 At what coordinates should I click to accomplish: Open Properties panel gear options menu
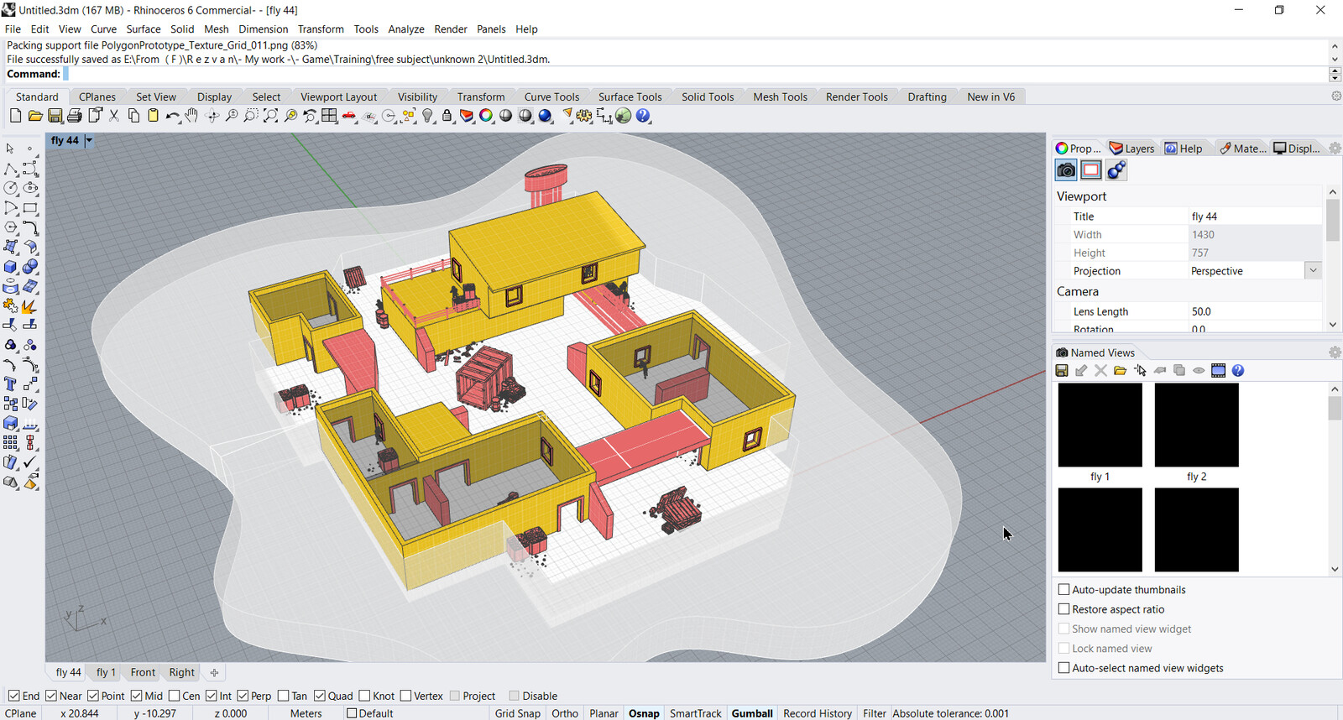(1335, 149)
